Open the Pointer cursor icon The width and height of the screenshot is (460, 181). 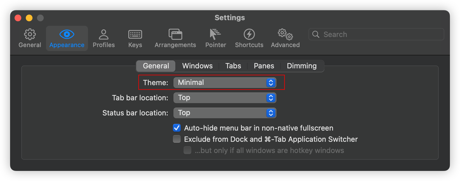215,34
